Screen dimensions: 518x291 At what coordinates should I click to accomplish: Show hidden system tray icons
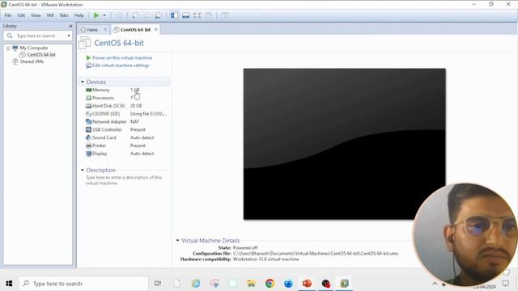[435, 284]
